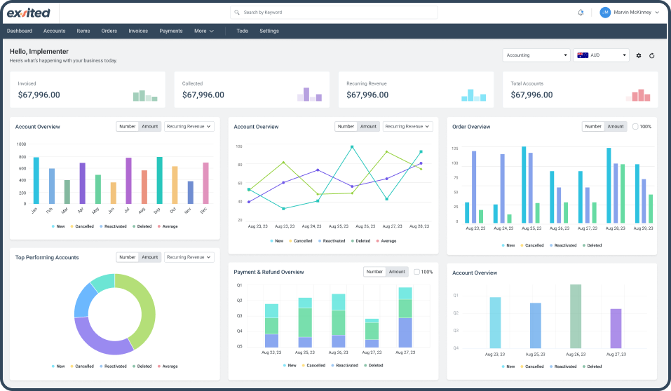Screen dimensions: 671x391
Task: Click the Australian flag beside AUD
Action: pyautogui.click(x=582, y=55)
